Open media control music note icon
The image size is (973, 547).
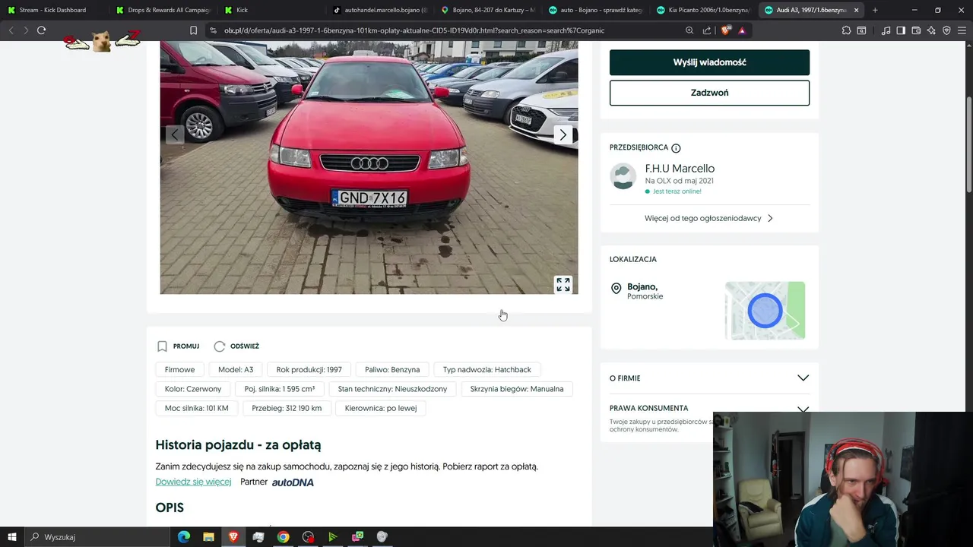886,30
